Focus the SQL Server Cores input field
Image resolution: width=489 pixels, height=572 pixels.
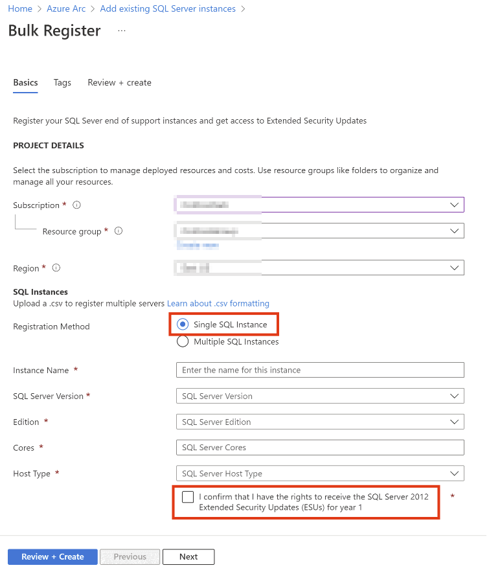click(x=321, y=449)
